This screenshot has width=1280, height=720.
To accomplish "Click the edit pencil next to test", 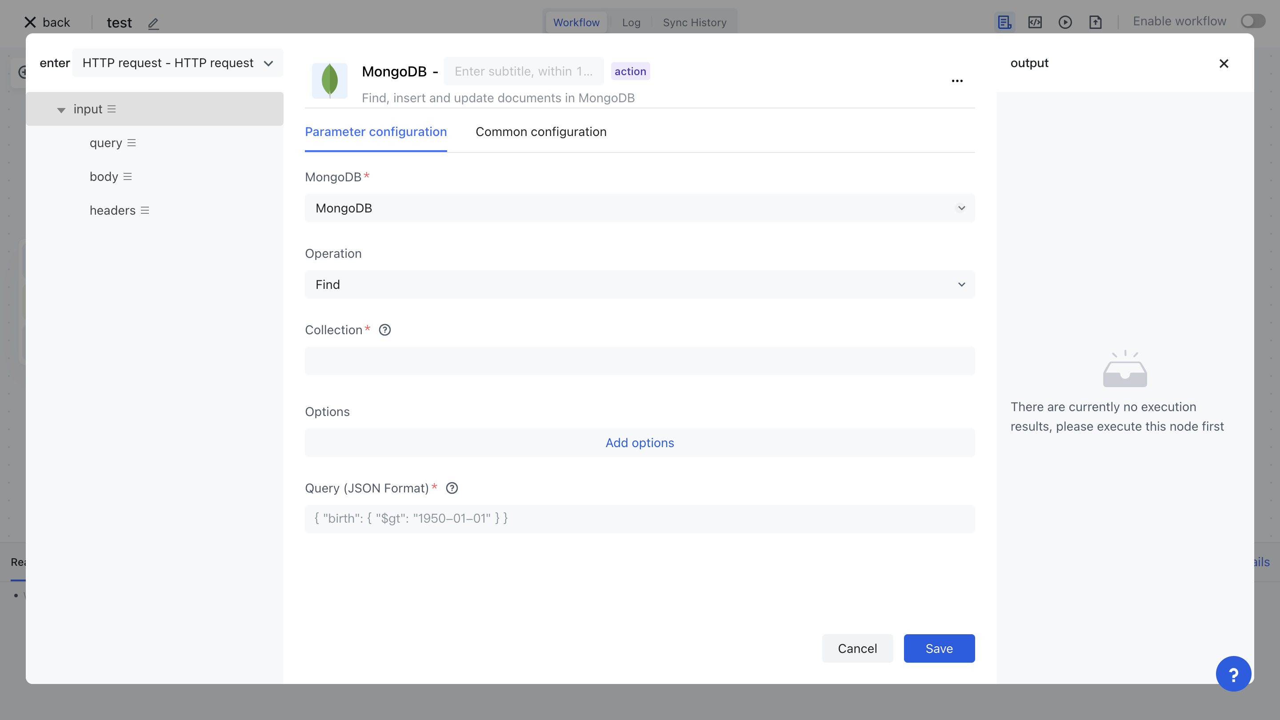I will pos(153,24).
